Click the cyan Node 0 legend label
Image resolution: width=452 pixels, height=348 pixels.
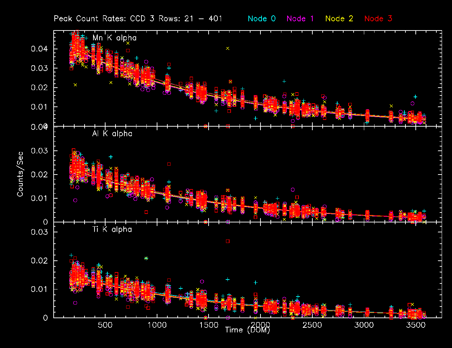point(262,18)
